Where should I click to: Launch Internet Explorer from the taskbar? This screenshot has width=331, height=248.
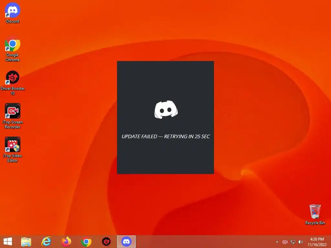(x=46, y=242)
